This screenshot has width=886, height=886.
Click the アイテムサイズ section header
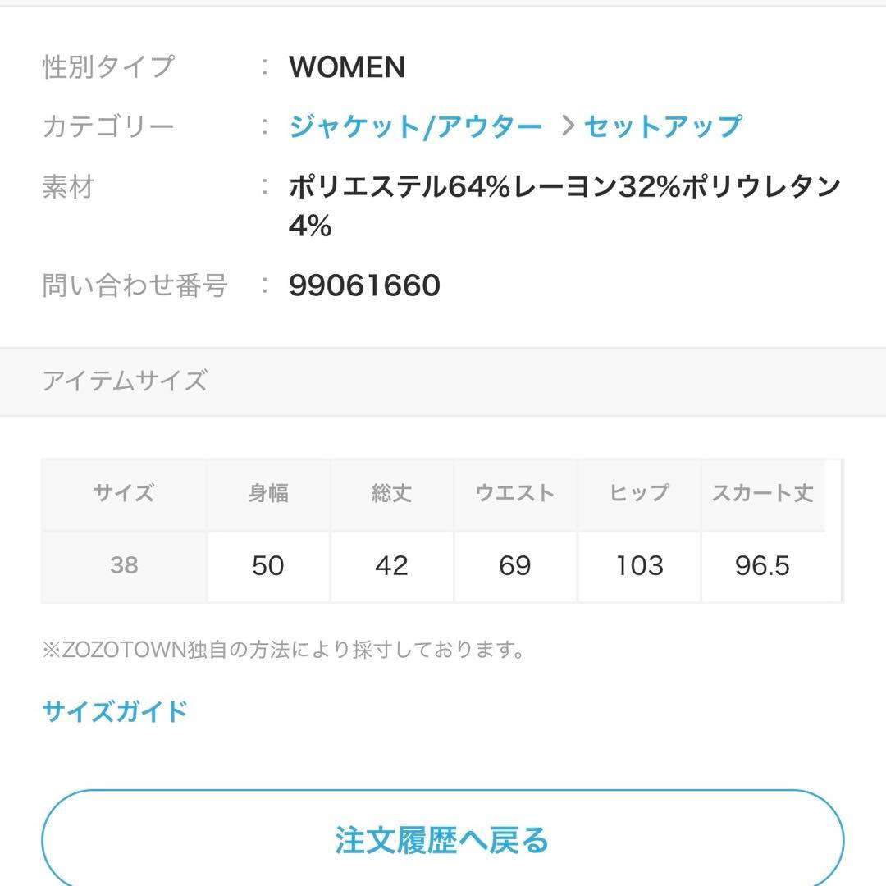pyautogui.click(x=125, y=381)
